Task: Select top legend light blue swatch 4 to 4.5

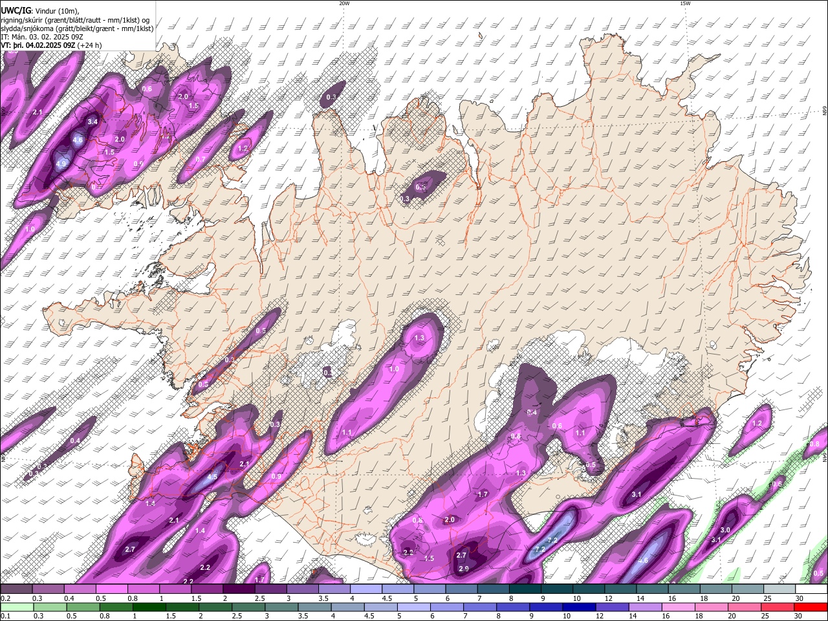Action: 366,589
